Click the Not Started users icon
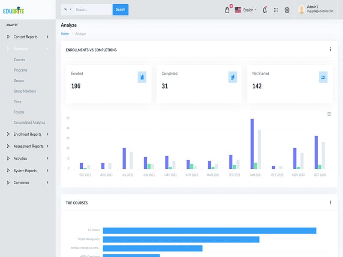This screenshot has width=343, height=257. (323, 77)
